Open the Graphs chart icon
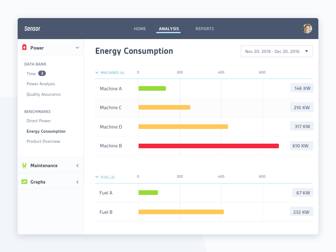336x252 pixels. [x=24, y=181]
